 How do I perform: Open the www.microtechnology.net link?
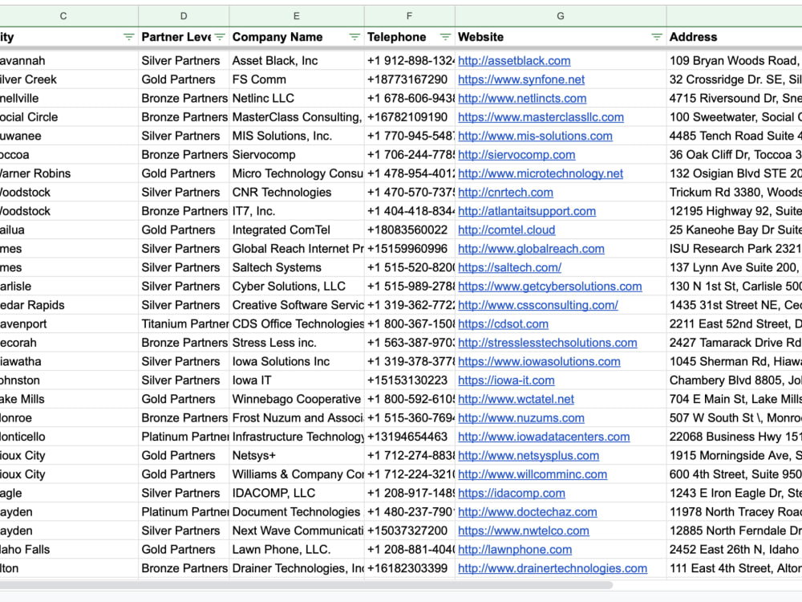pyautogui.click(x=541, y=173)
